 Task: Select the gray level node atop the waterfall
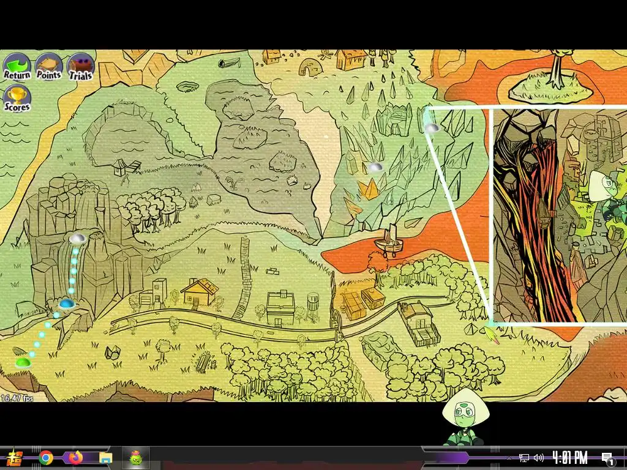click(x=77, y=239)
